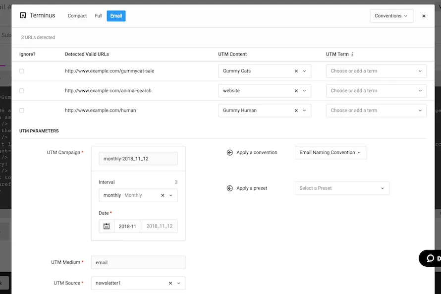The height and width of the screenshot is (294, 441).
Task: Click the Apply a preset arrow icon
Action: point(229,188)
